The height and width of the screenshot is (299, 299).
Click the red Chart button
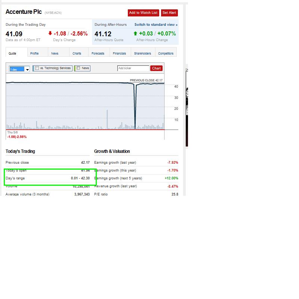pyautogui.click(x=156, y=68)
